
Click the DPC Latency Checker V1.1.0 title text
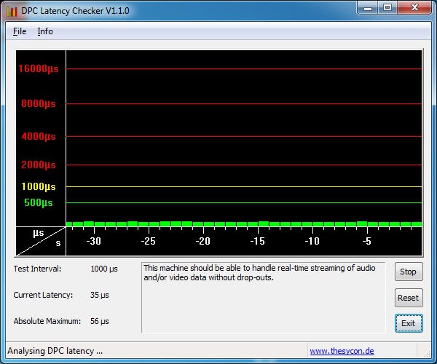[75, 11]
